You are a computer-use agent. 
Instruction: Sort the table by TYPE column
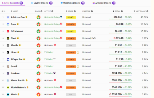click(x=48, y=11)
